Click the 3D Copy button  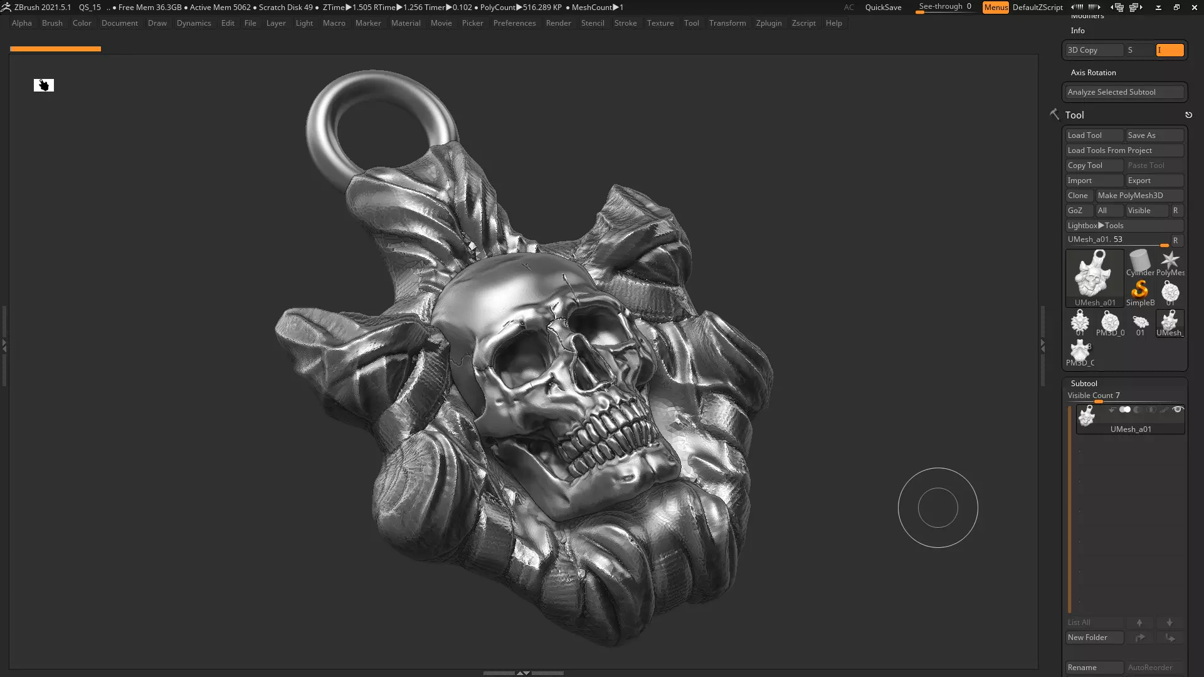pos(1094,50)
